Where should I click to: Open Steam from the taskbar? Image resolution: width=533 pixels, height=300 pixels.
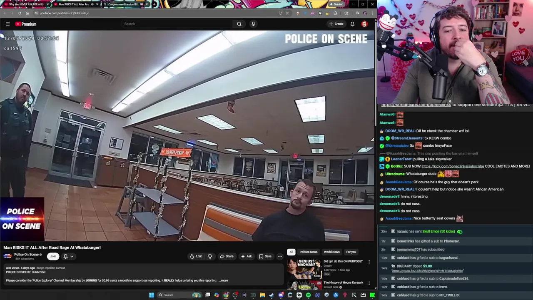tap(271, 295)
